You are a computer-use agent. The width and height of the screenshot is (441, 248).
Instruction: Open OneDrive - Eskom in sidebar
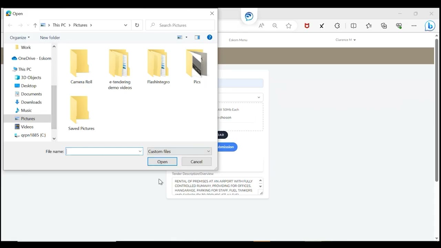point(31,58)
